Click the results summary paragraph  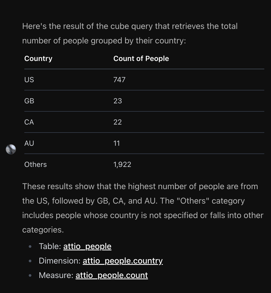pyautogui.click(x=143, y=208)
